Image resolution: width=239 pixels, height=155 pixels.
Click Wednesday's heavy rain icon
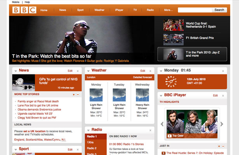click(142, 95)
